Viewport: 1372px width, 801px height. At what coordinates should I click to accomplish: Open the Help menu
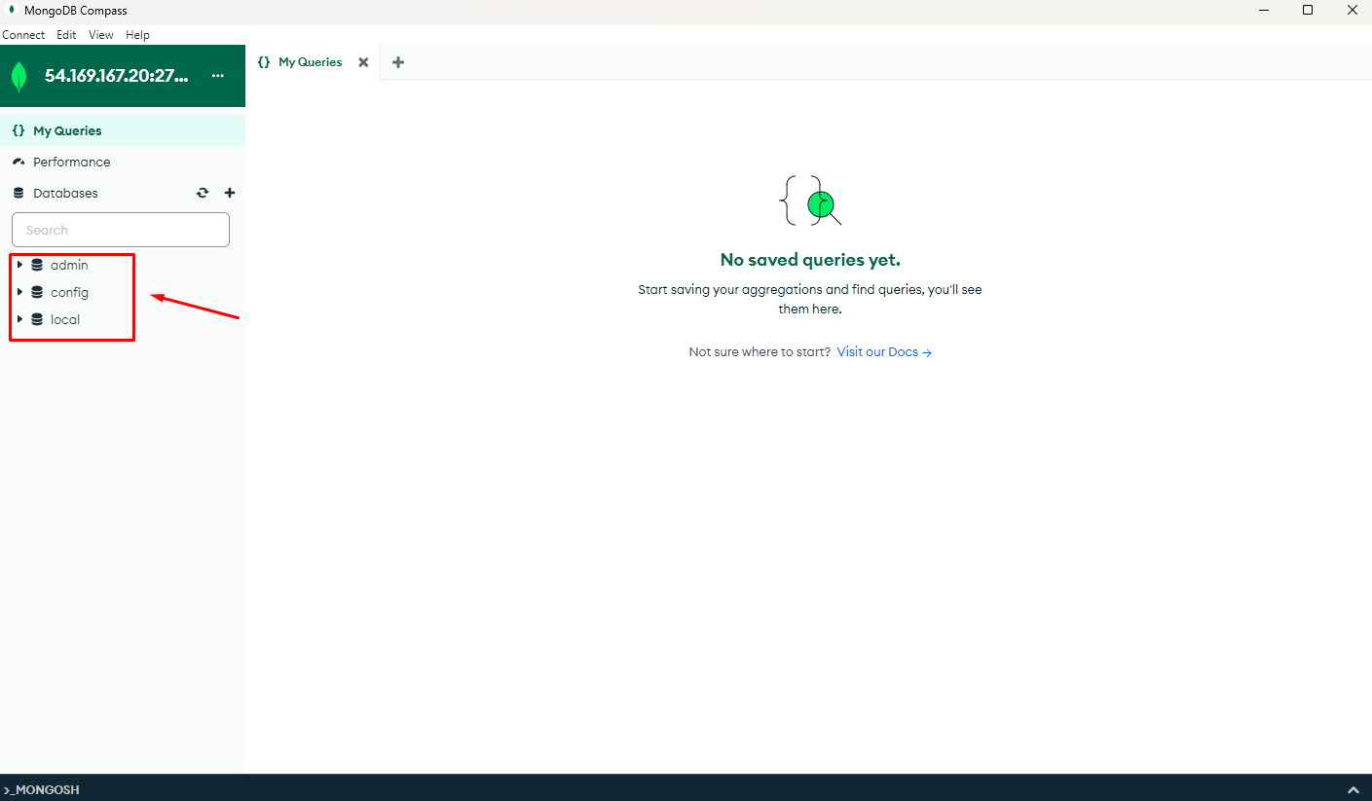pos(137,35)
